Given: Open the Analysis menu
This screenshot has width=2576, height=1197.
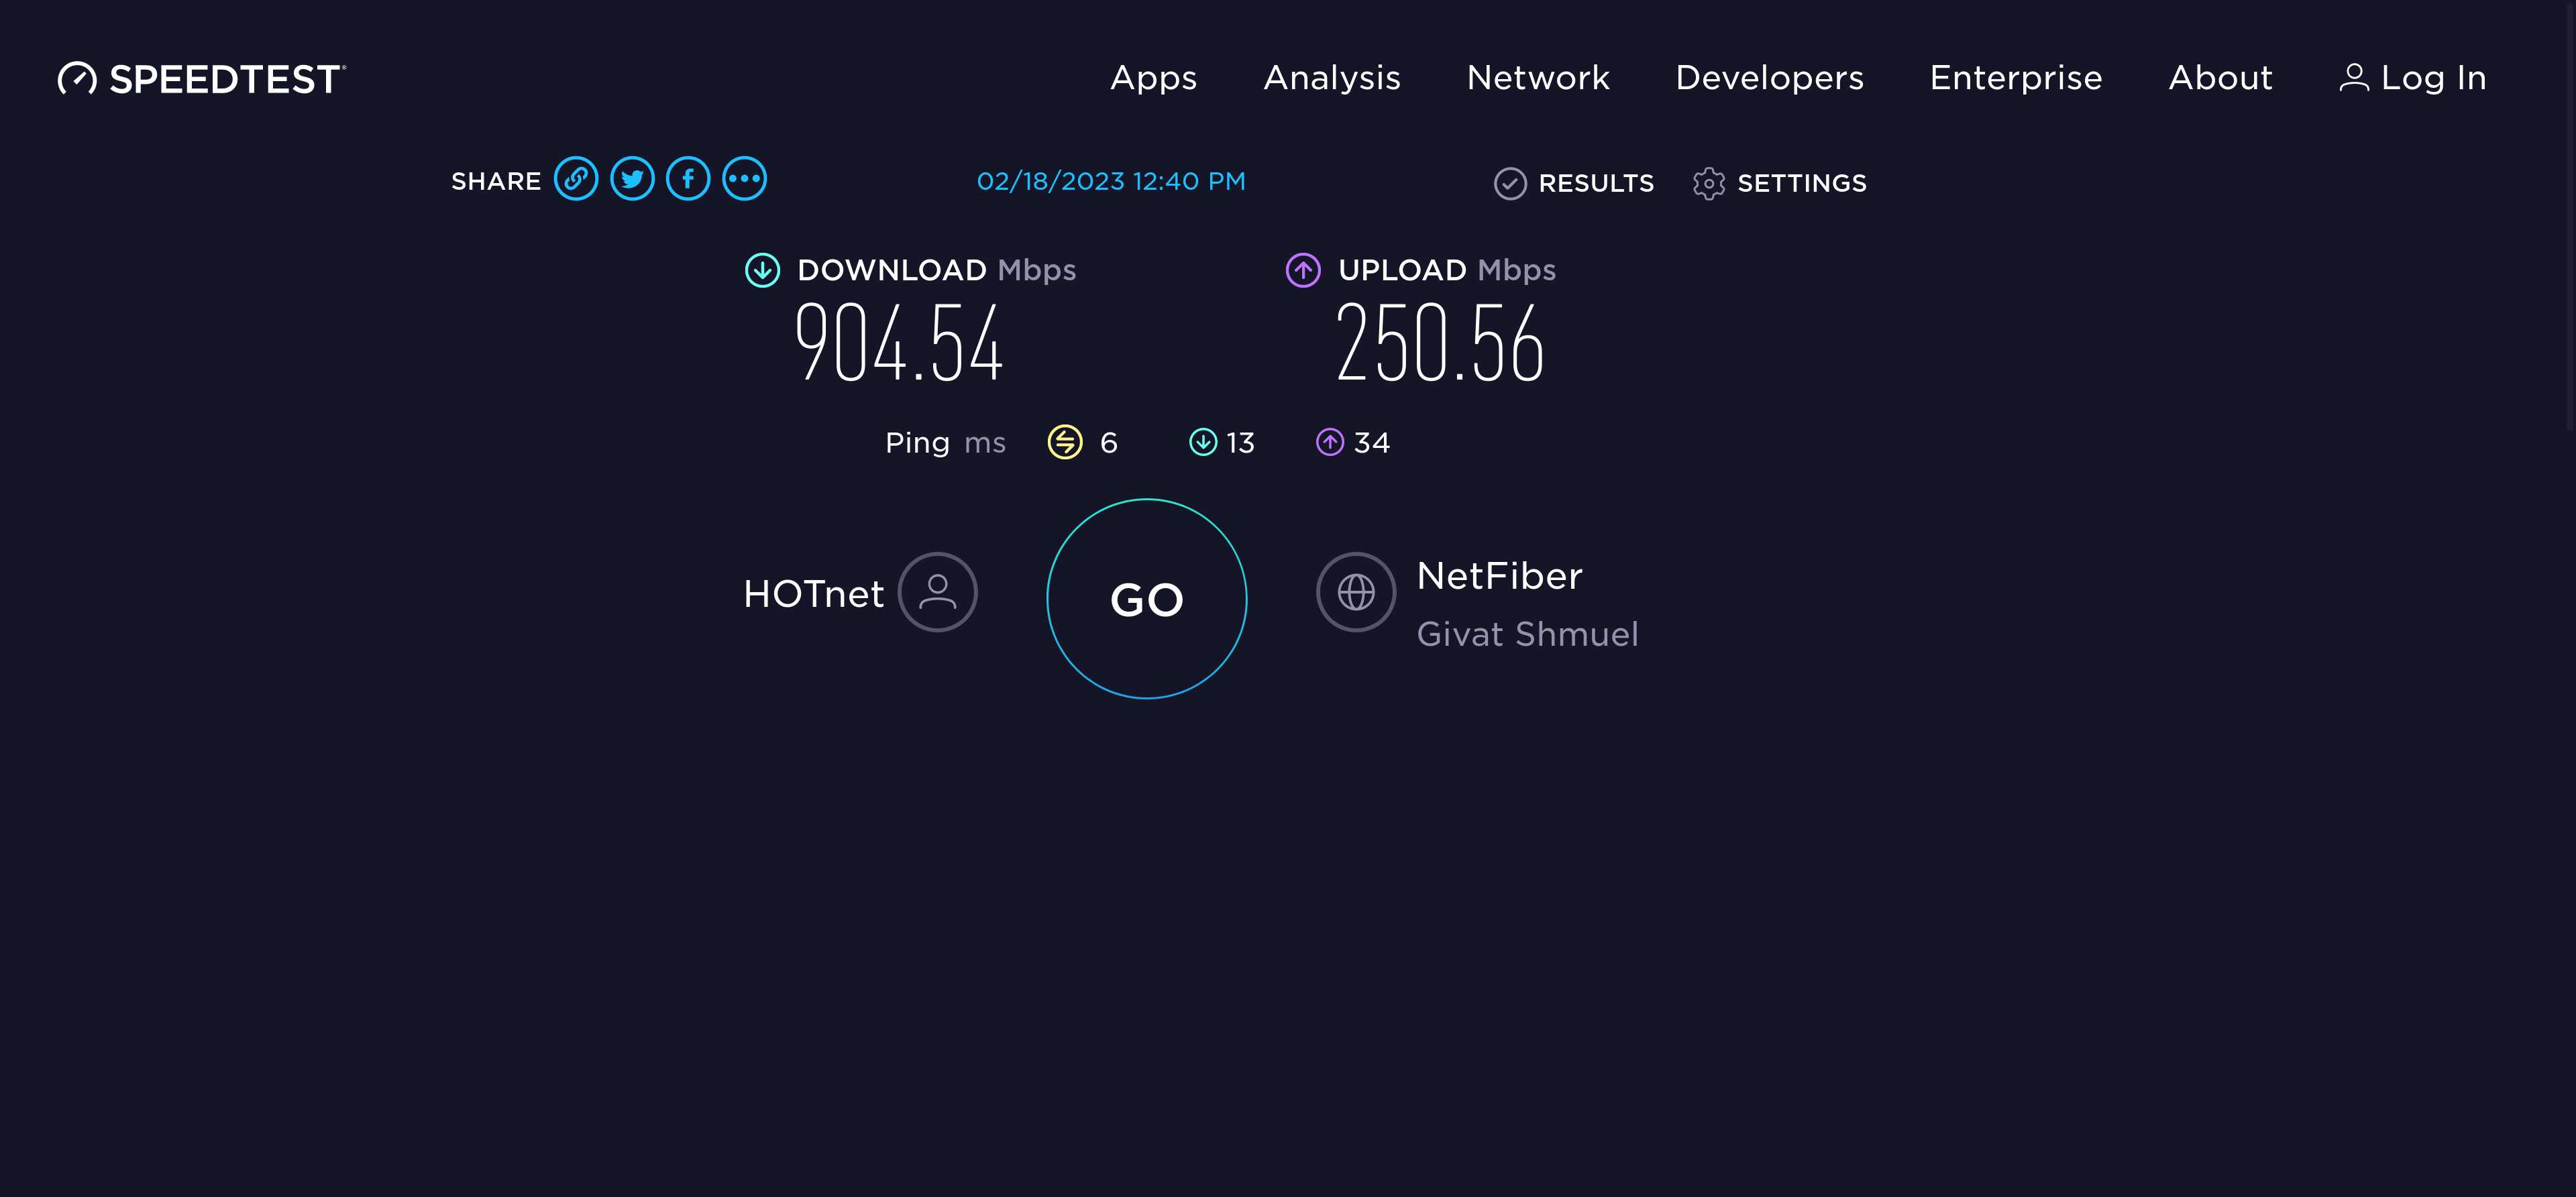Looking at the screenshot, I should pyautogui.click(x=1331, y=78).
